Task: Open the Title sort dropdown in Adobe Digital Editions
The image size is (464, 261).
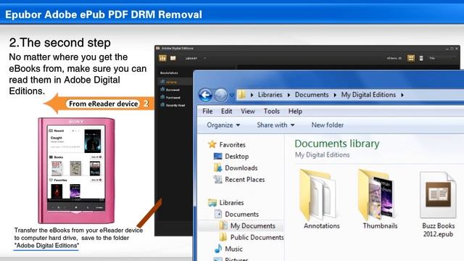Action: point(442,58)
